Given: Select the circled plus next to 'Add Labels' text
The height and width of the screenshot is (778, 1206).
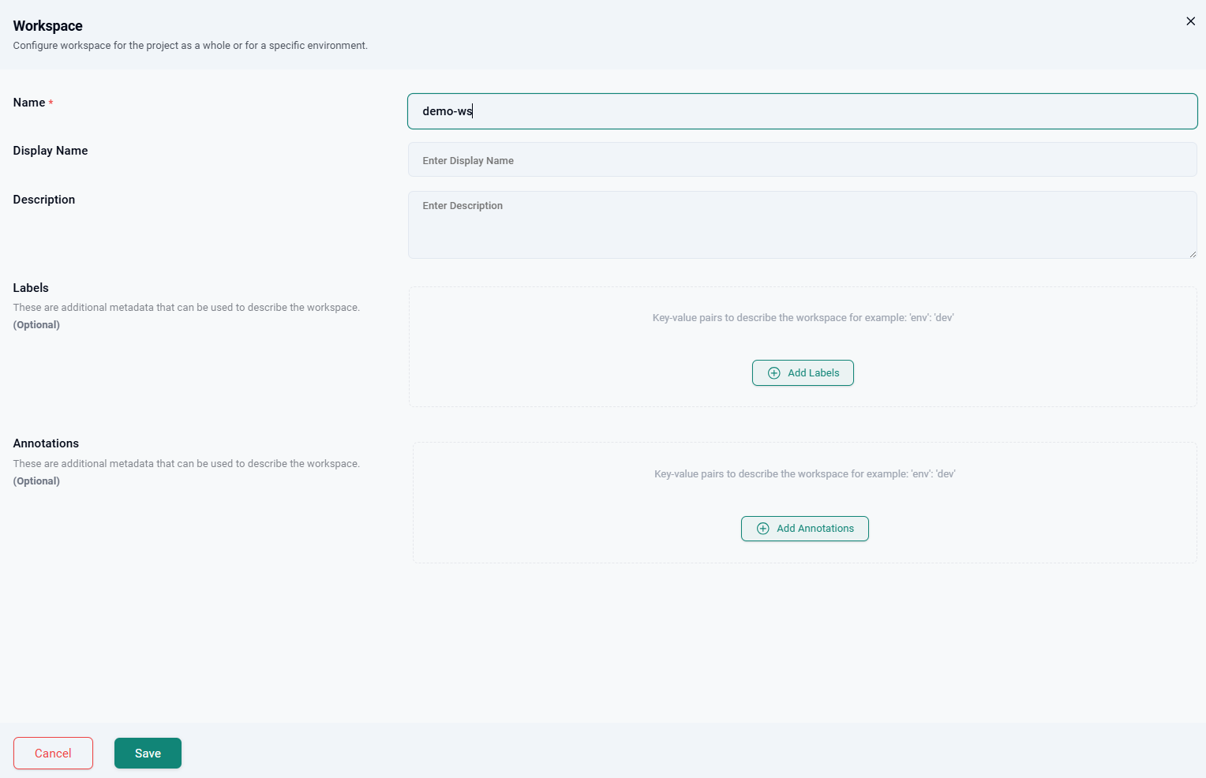Looking at the screenshot, I should [773, 372].
